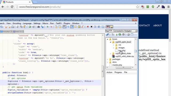Open the TextFX menu

59,23
